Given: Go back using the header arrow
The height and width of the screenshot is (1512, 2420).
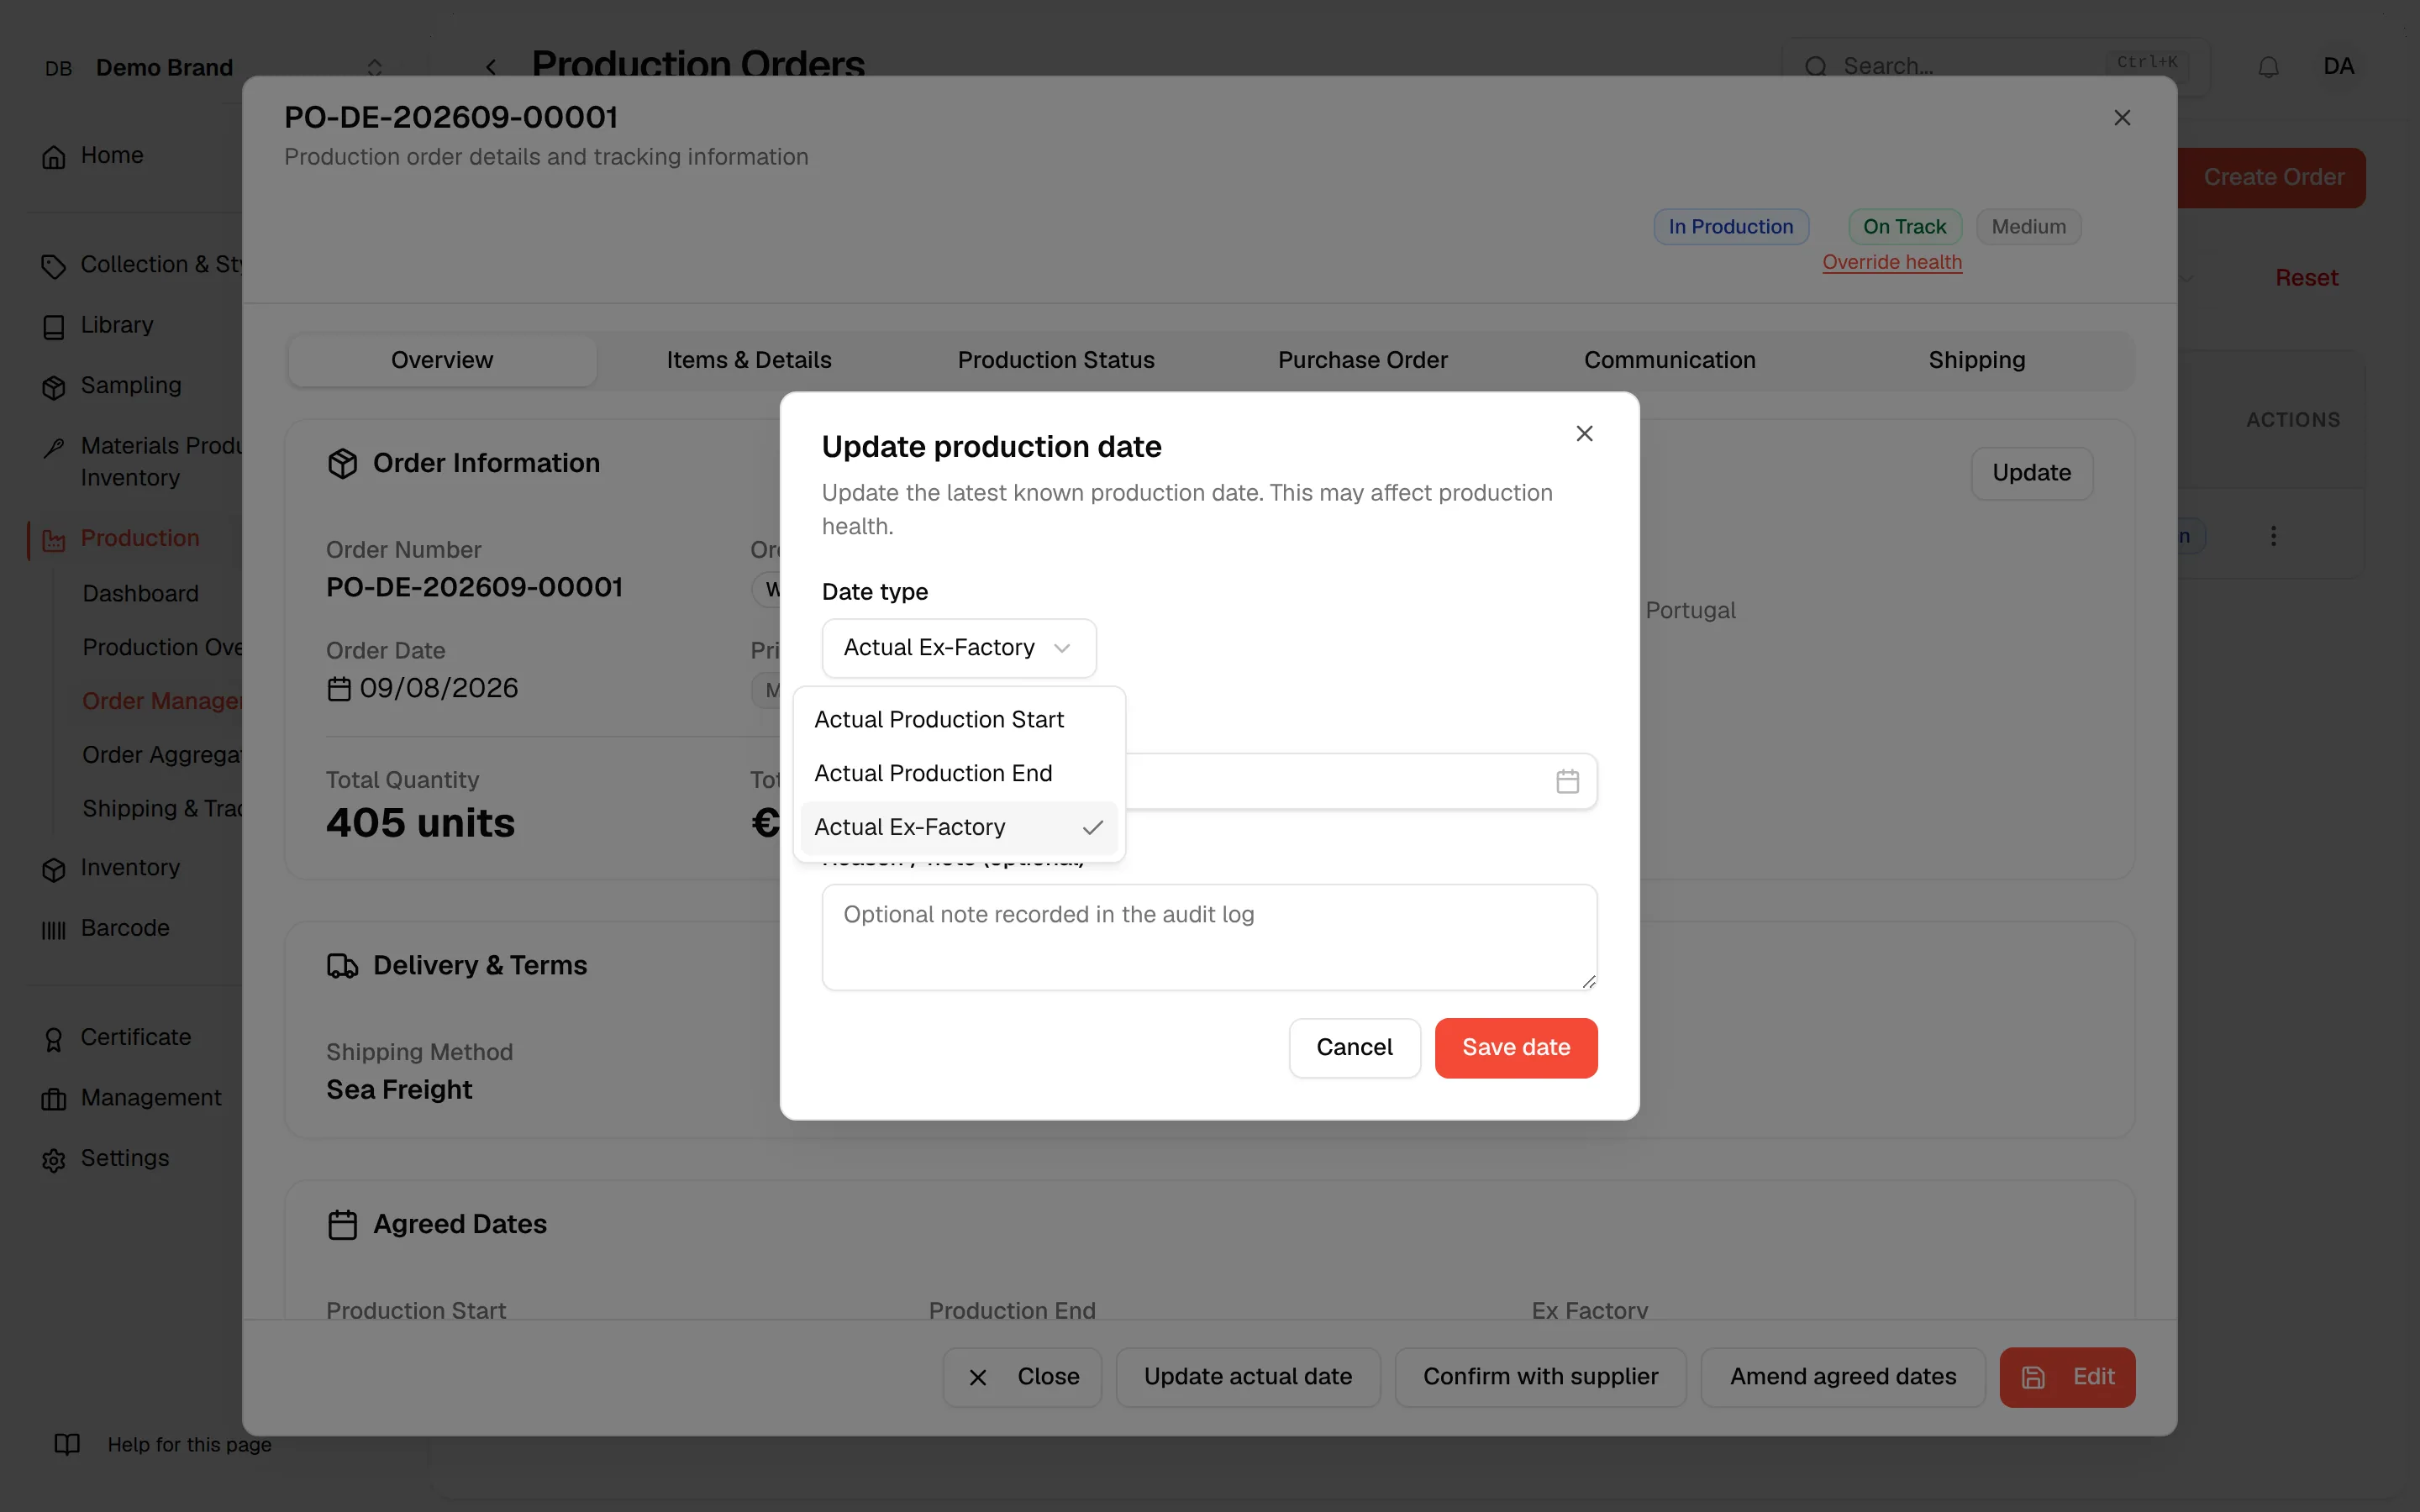Looking at the screenshot, I should (x=491, y=67).
